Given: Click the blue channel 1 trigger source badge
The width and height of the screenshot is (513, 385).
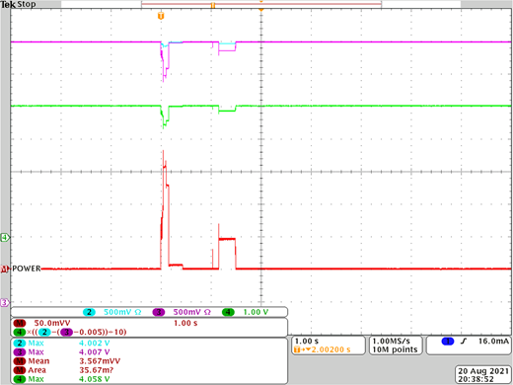Looking at the screenshot, I should pos(448,342).
